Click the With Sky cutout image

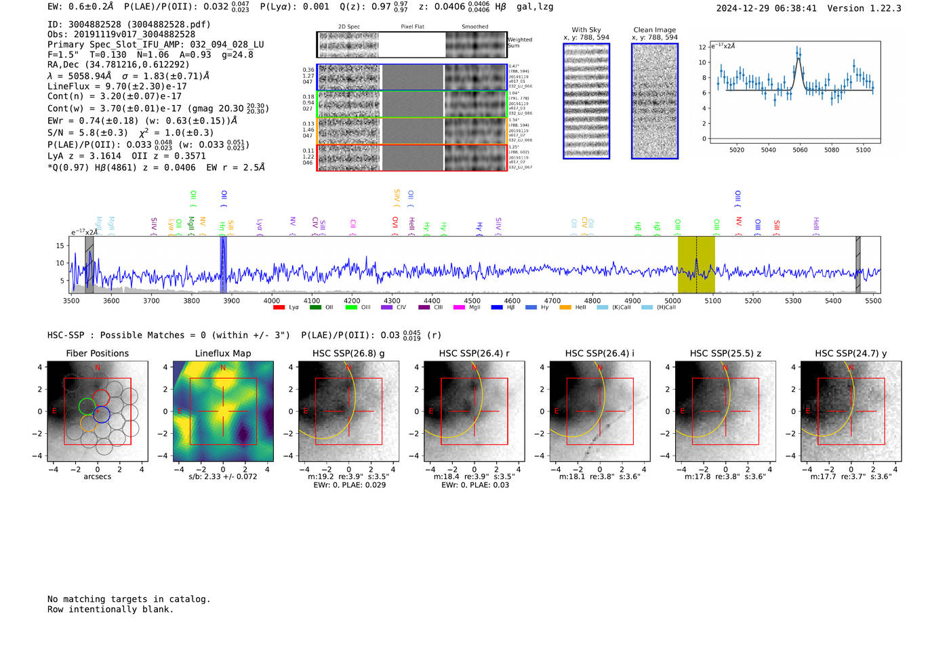pyautogui.click(x=586, y=101)
